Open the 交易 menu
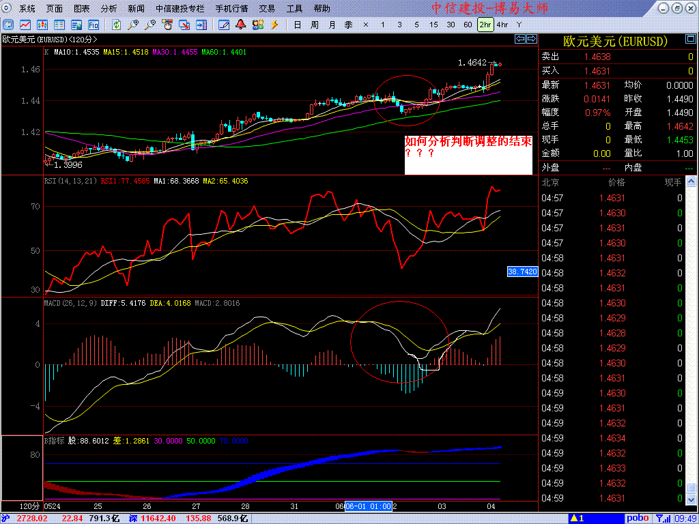699x524 pixels. (267, 8)
